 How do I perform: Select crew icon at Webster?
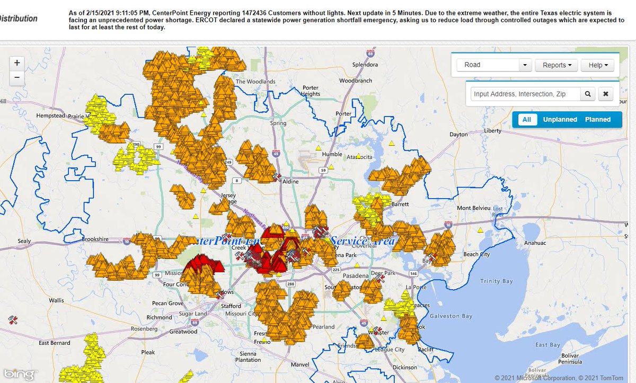pos(377,331)
